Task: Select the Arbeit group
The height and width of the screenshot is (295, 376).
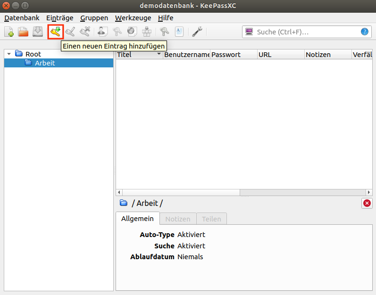Action: (45, 63)
